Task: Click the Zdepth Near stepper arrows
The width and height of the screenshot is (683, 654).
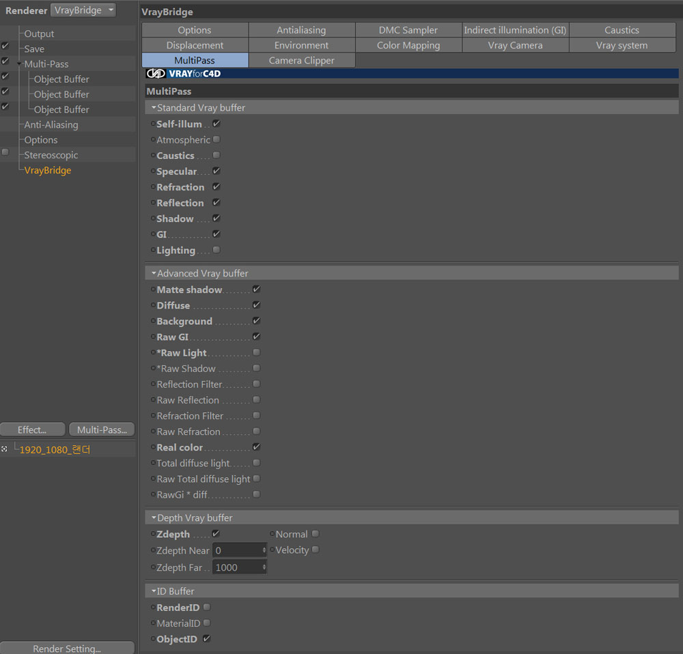Action: (264, 550)
